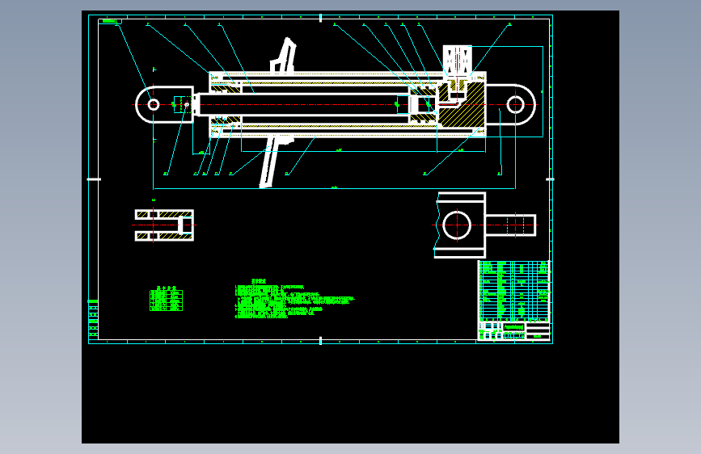
Task: Select the piston rod in the main section view
Action: coord(304,104)
